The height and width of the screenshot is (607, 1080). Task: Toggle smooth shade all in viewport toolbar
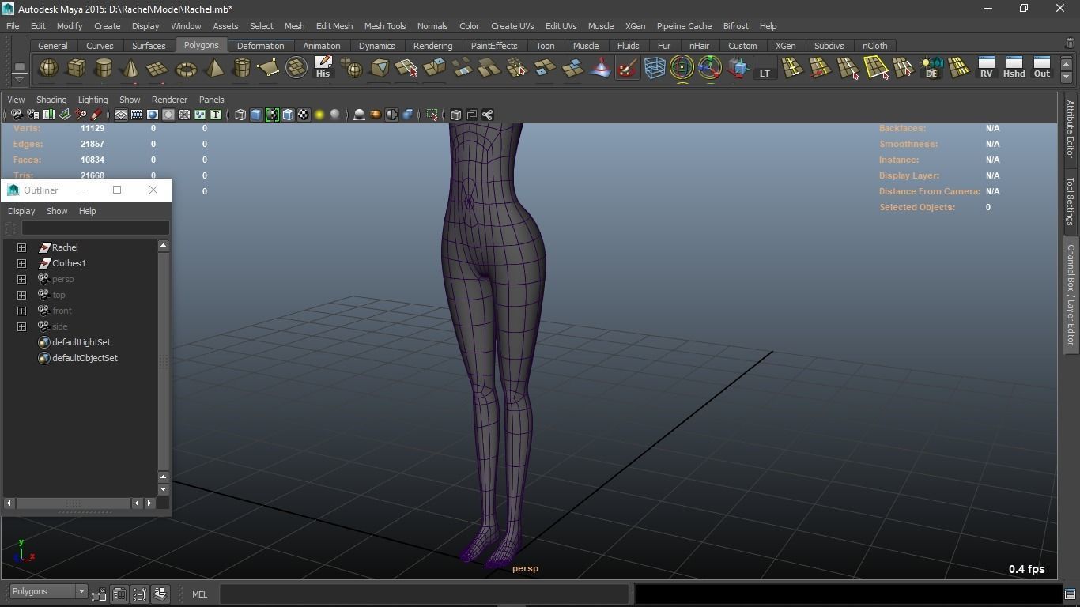click(x=256, y=115)
